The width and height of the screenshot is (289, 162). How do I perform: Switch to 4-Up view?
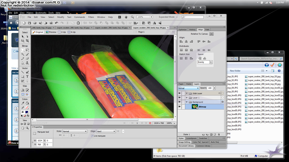click(72, 32)
